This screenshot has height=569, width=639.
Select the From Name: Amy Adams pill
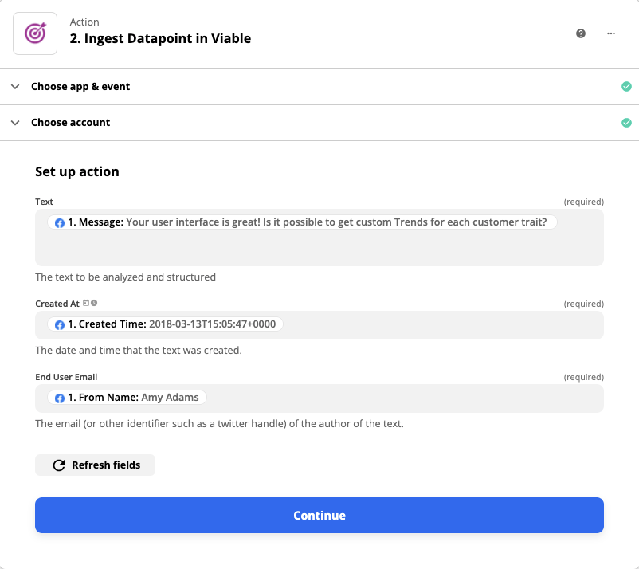127,398
